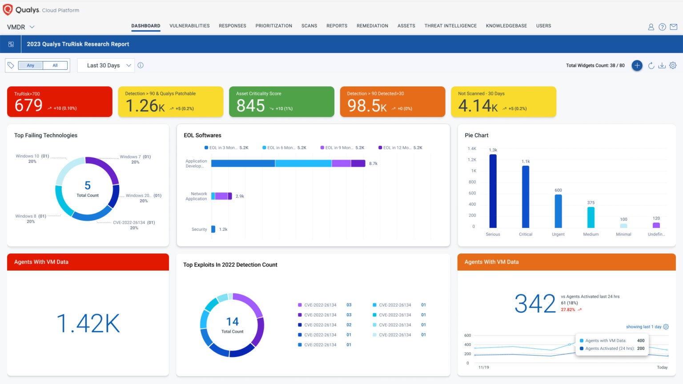Click the tag filter icon
The height and width of the screenshot is (384, 683).
[11, 65]
